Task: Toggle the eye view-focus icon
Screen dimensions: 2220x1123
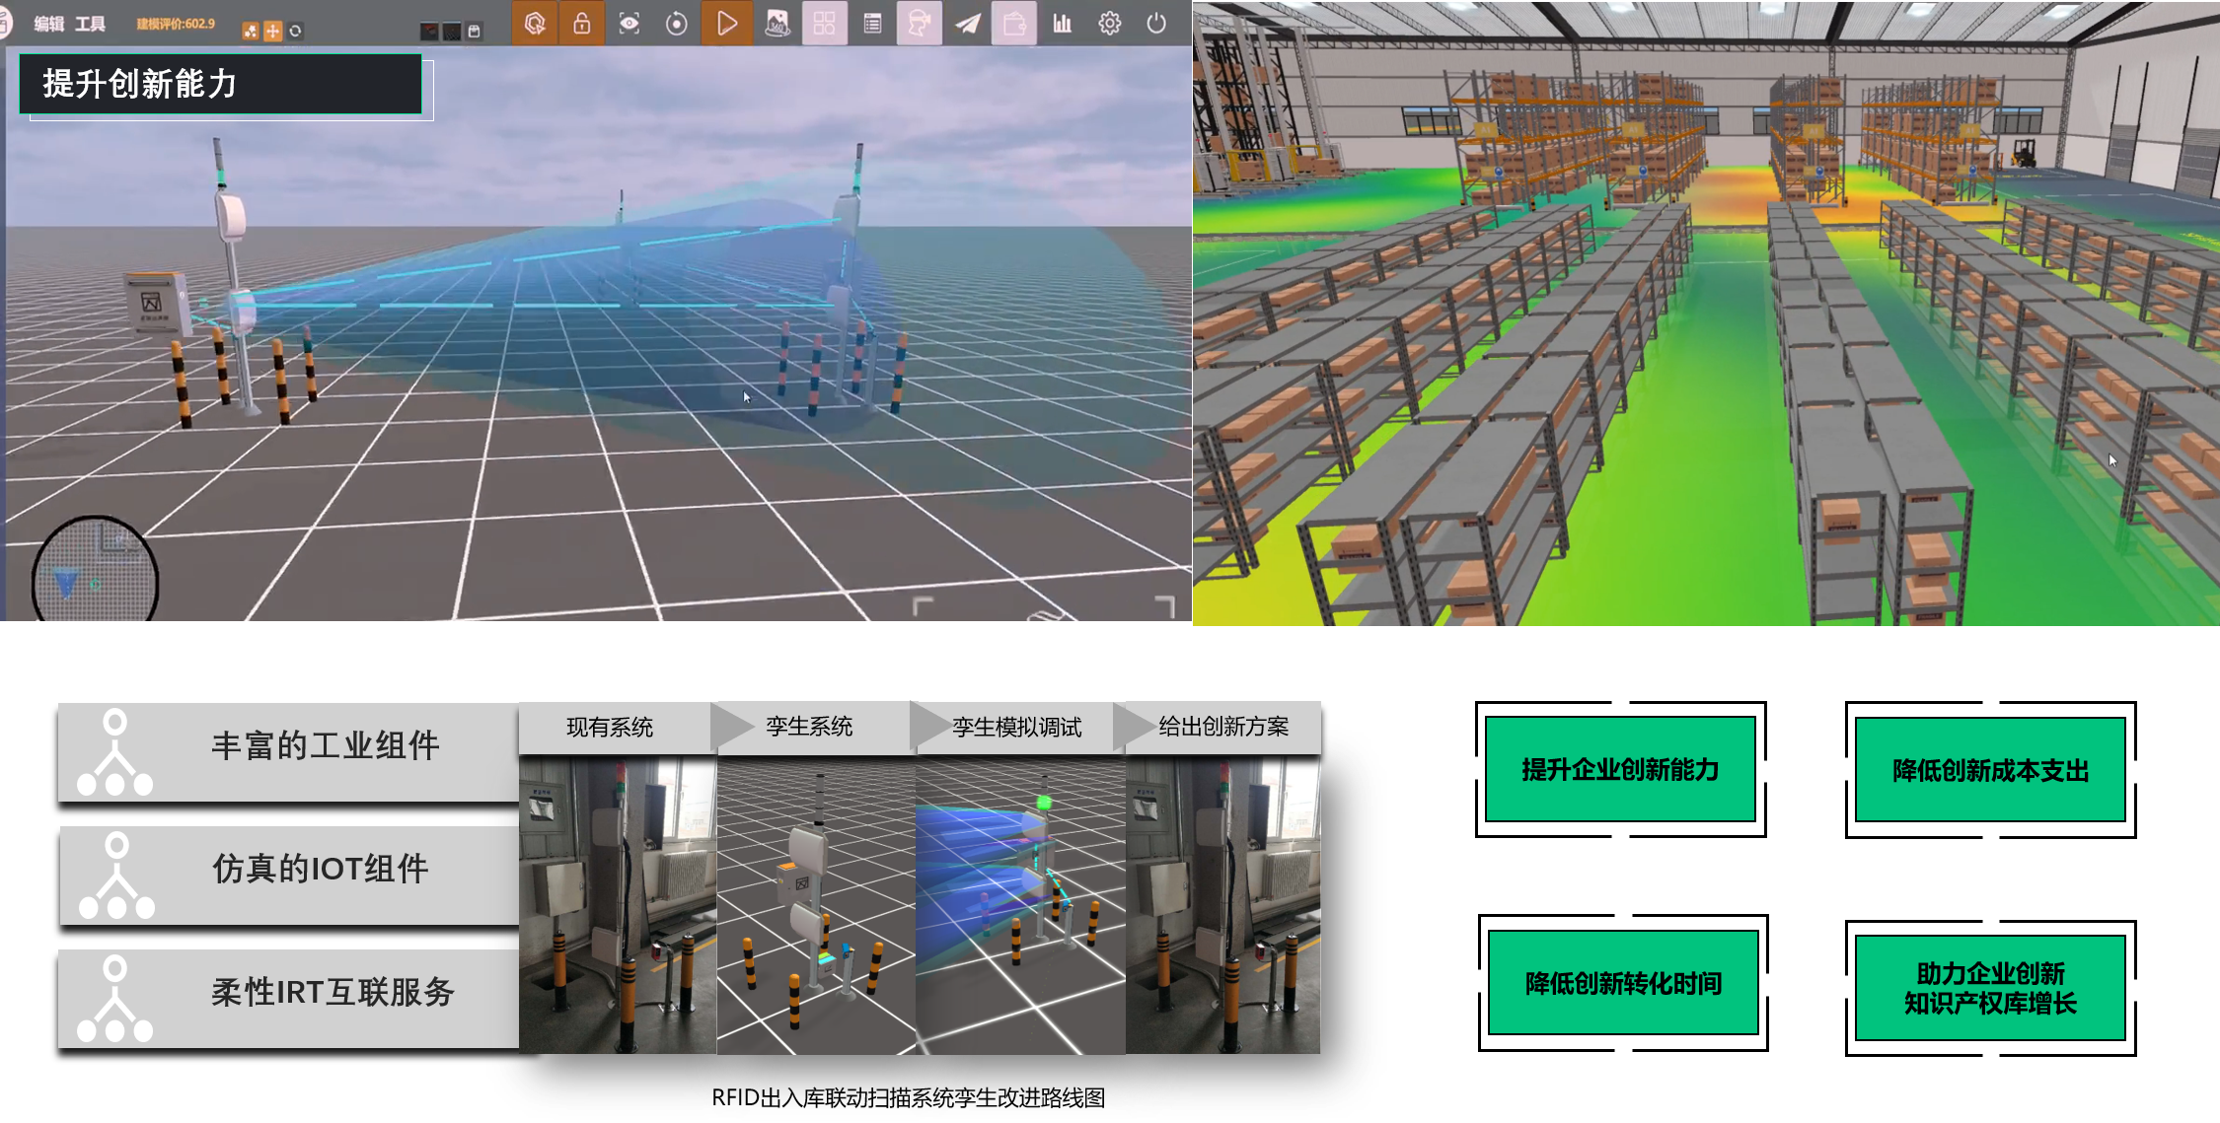Action: pos(629,24)
